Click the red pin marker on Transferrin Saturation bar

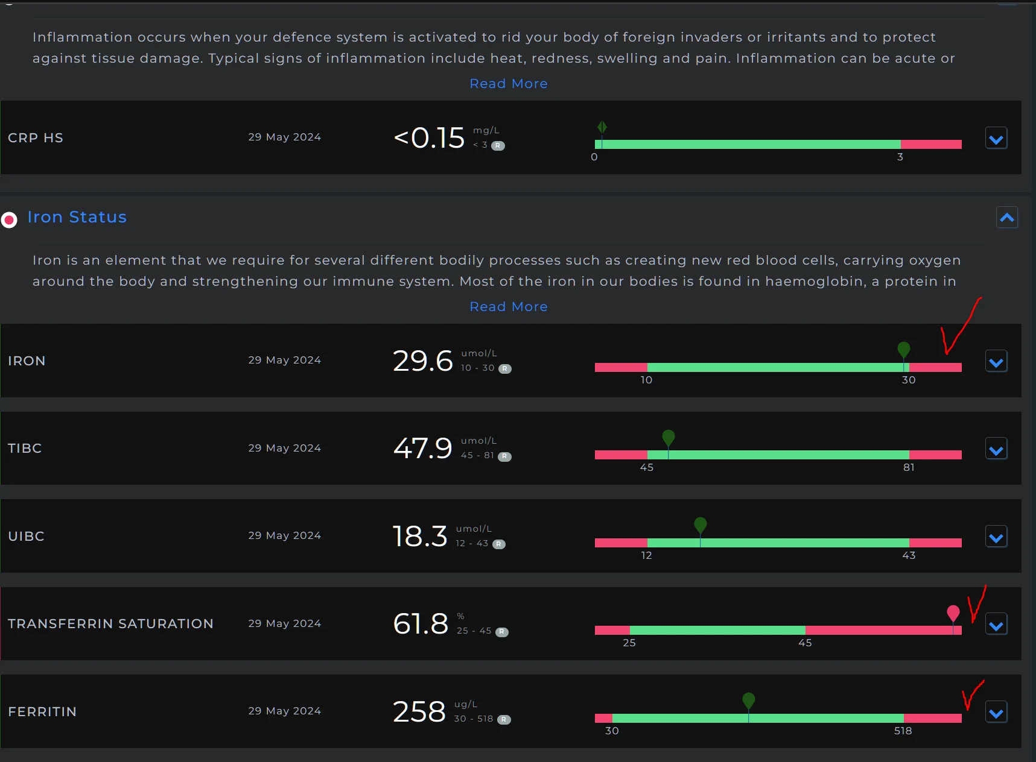point(953,614)
